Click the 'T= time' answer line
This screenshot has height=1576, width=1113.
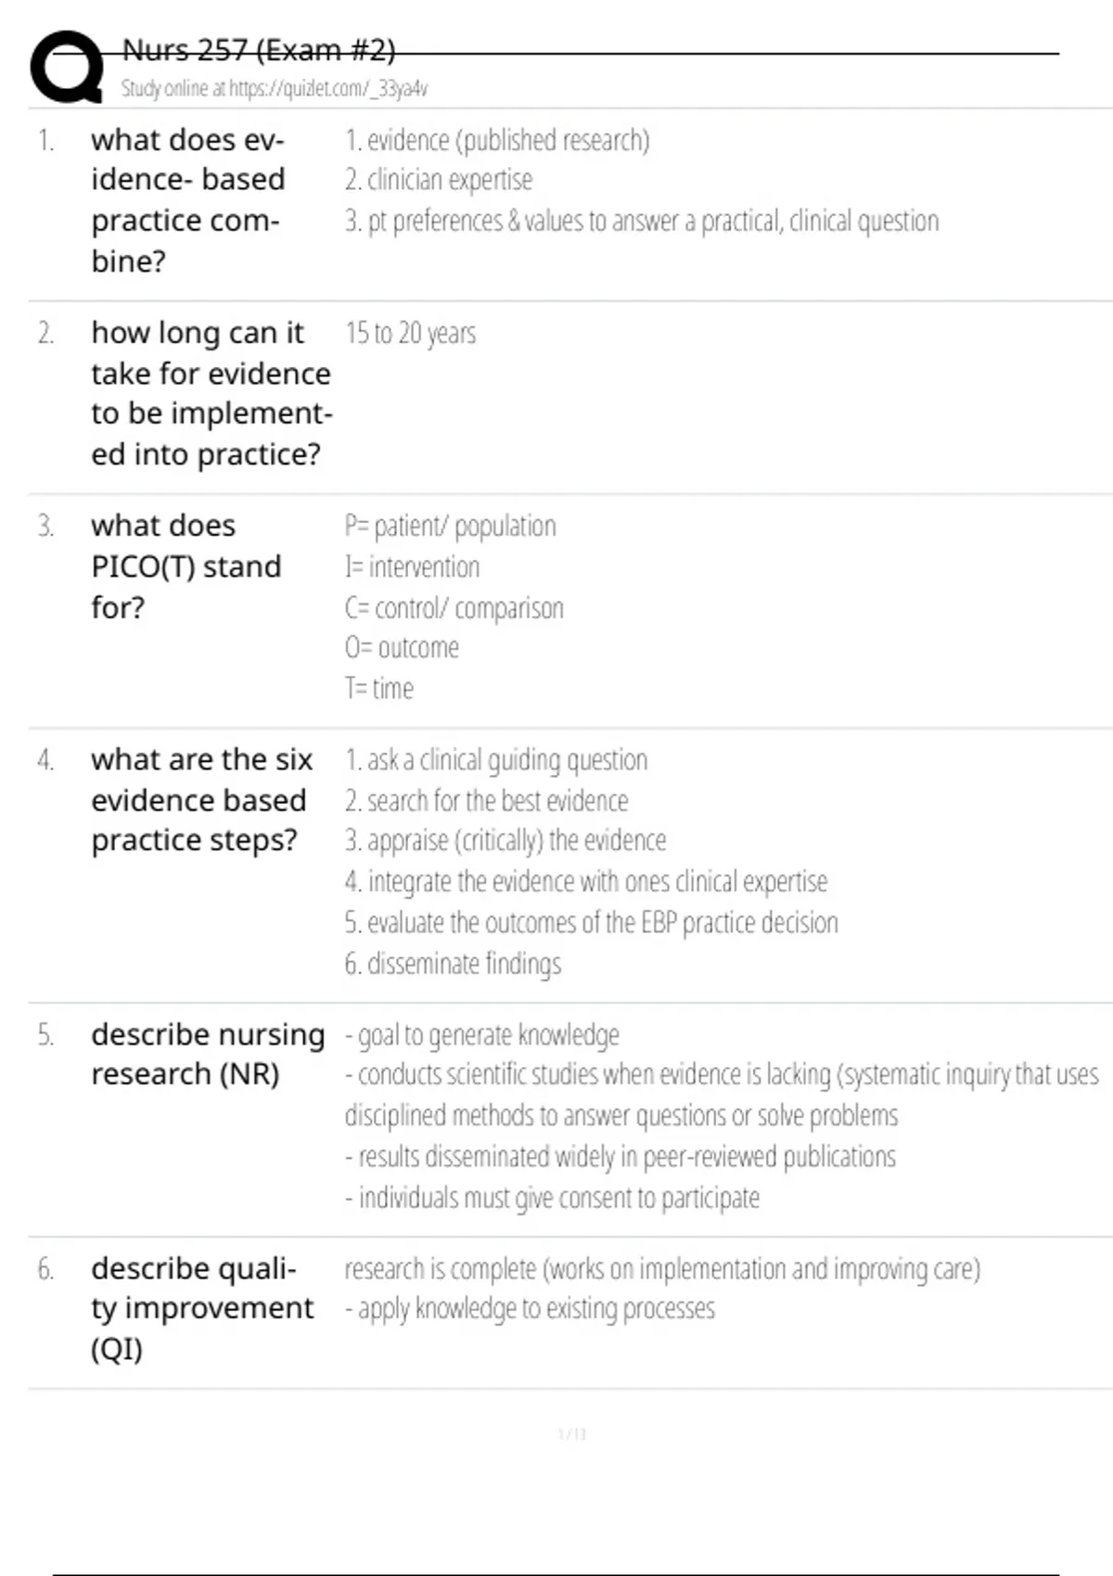(x=378, y=688)
